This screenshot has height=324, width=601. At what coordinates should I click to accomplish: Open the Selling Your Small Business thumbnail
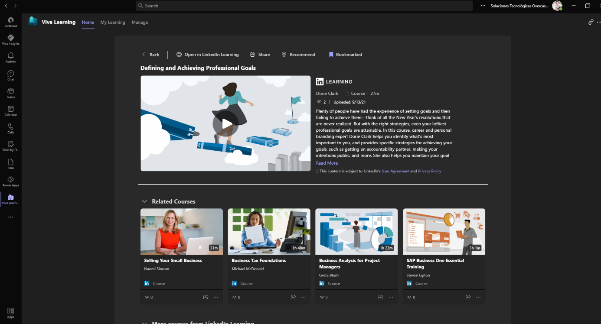click(182, 231)
